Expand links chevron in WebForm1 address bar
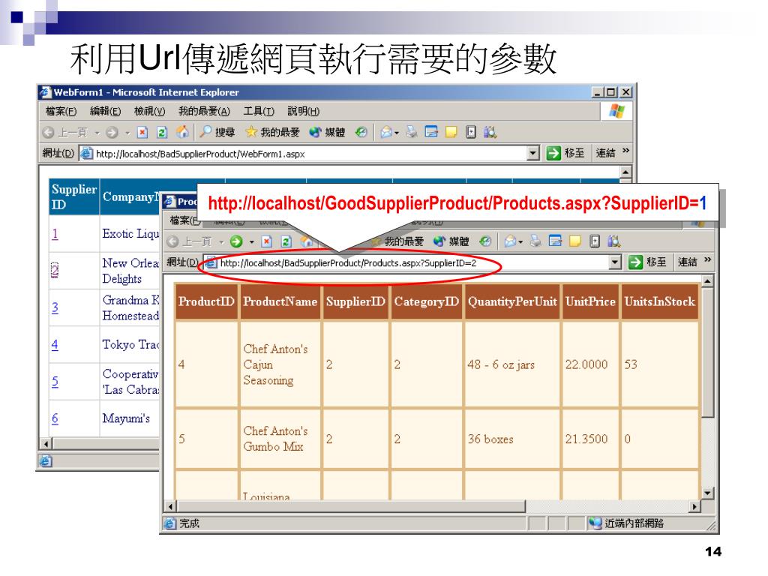The image size is (768, 576). click(x=625, y=151)
